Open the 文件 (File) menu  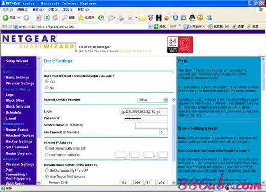pyautogui.click(x=8, y=10)
